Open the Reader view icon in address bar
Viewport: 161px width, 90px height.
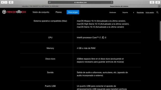[50, 2]
